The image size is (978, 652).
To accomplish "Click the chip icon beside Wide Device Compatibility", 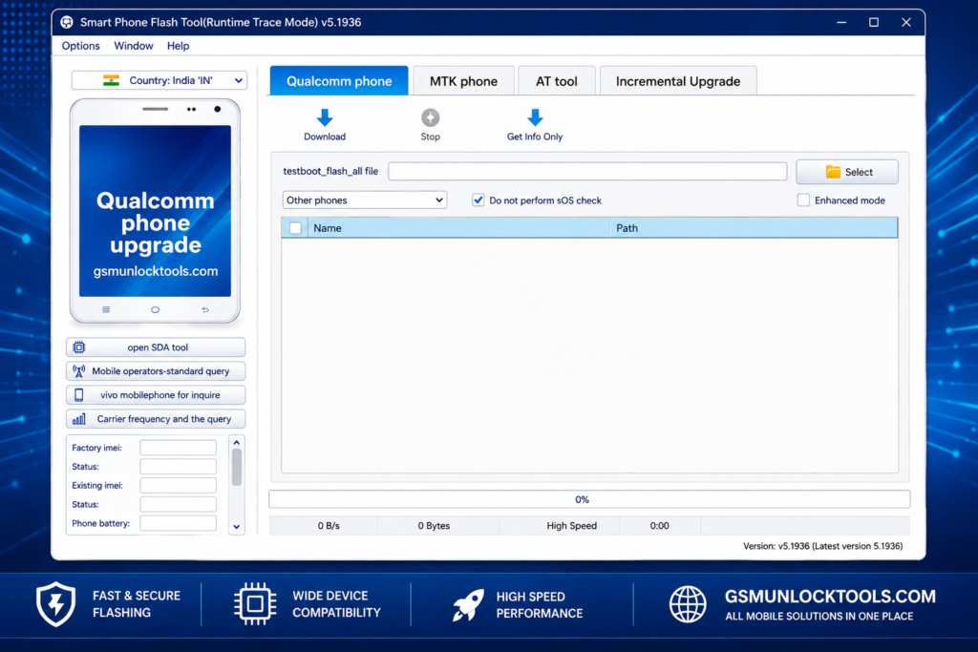I will coord(255,604).
